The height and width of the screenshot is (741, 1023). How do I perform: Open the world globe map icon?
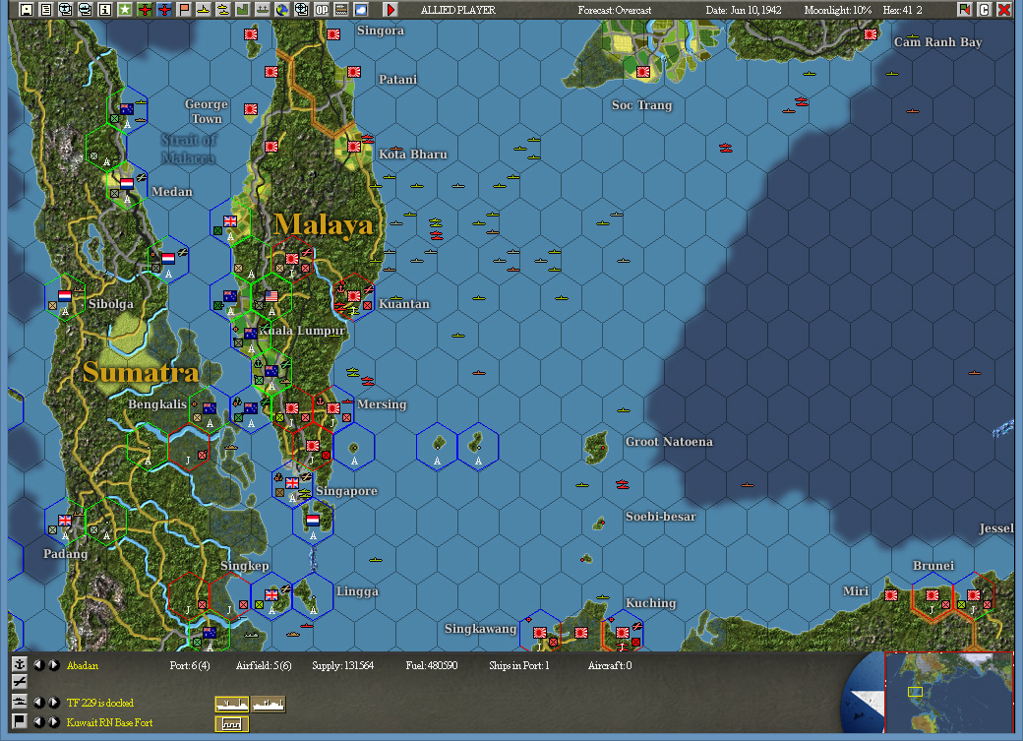point(283,11)
